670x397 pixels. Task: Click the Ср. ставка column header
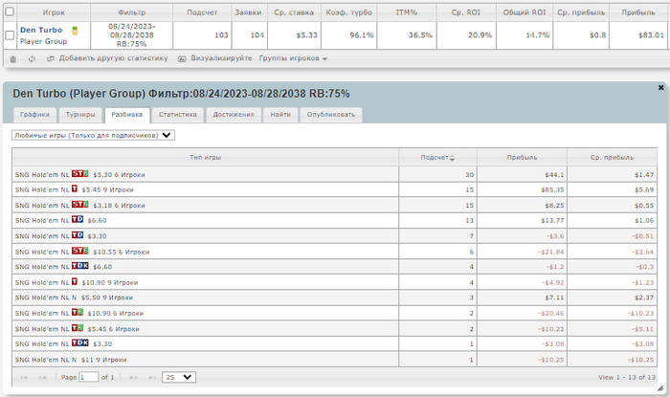294,12
